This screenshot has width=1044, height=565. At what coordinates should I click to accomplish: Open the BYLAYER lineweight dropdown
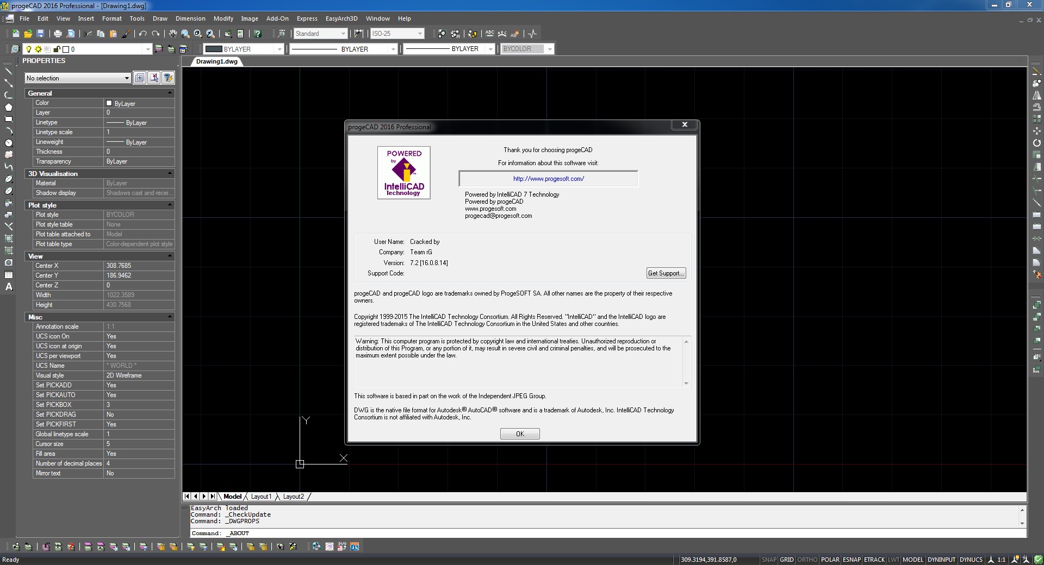[449, 49]
